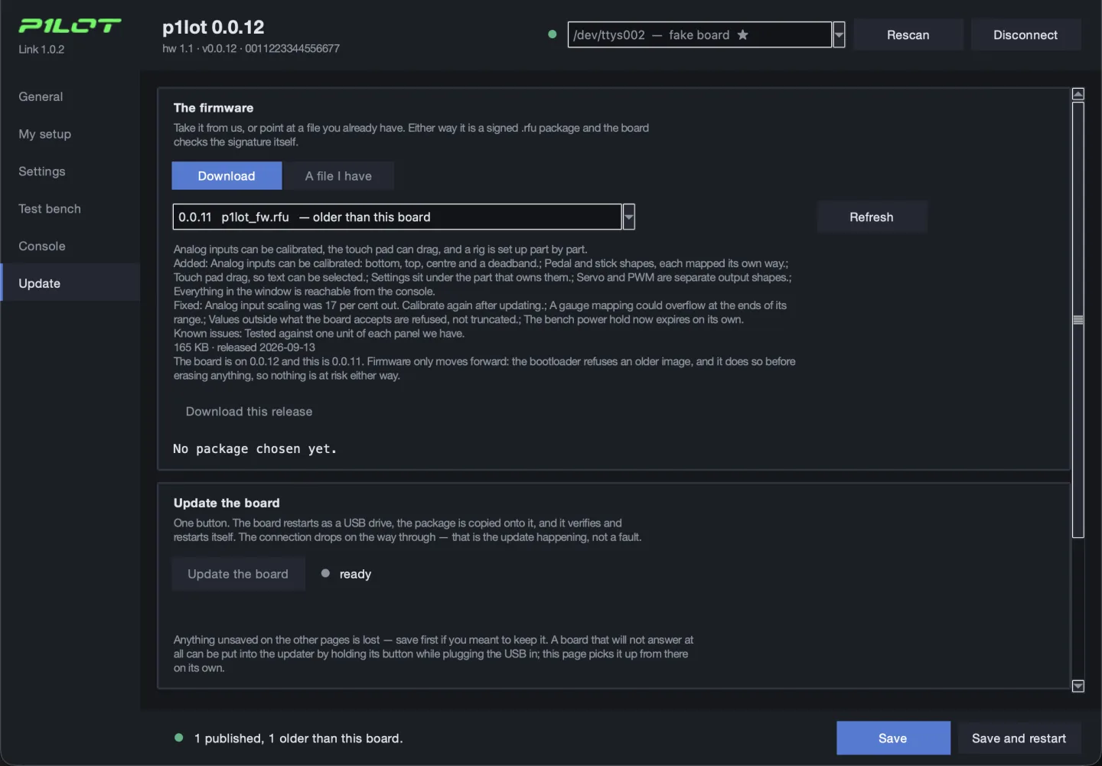The height and width of the screenshot is (766, 1102).
Task: Click the arrow button beside the port selector
Action: [x=839, y=34]
